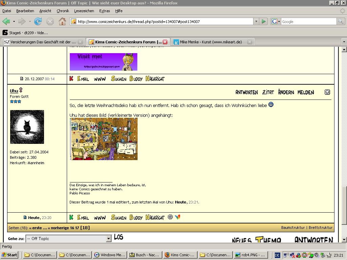Open the attached kitchen image thumbnail
347x260 pixels.
(104, 139)
